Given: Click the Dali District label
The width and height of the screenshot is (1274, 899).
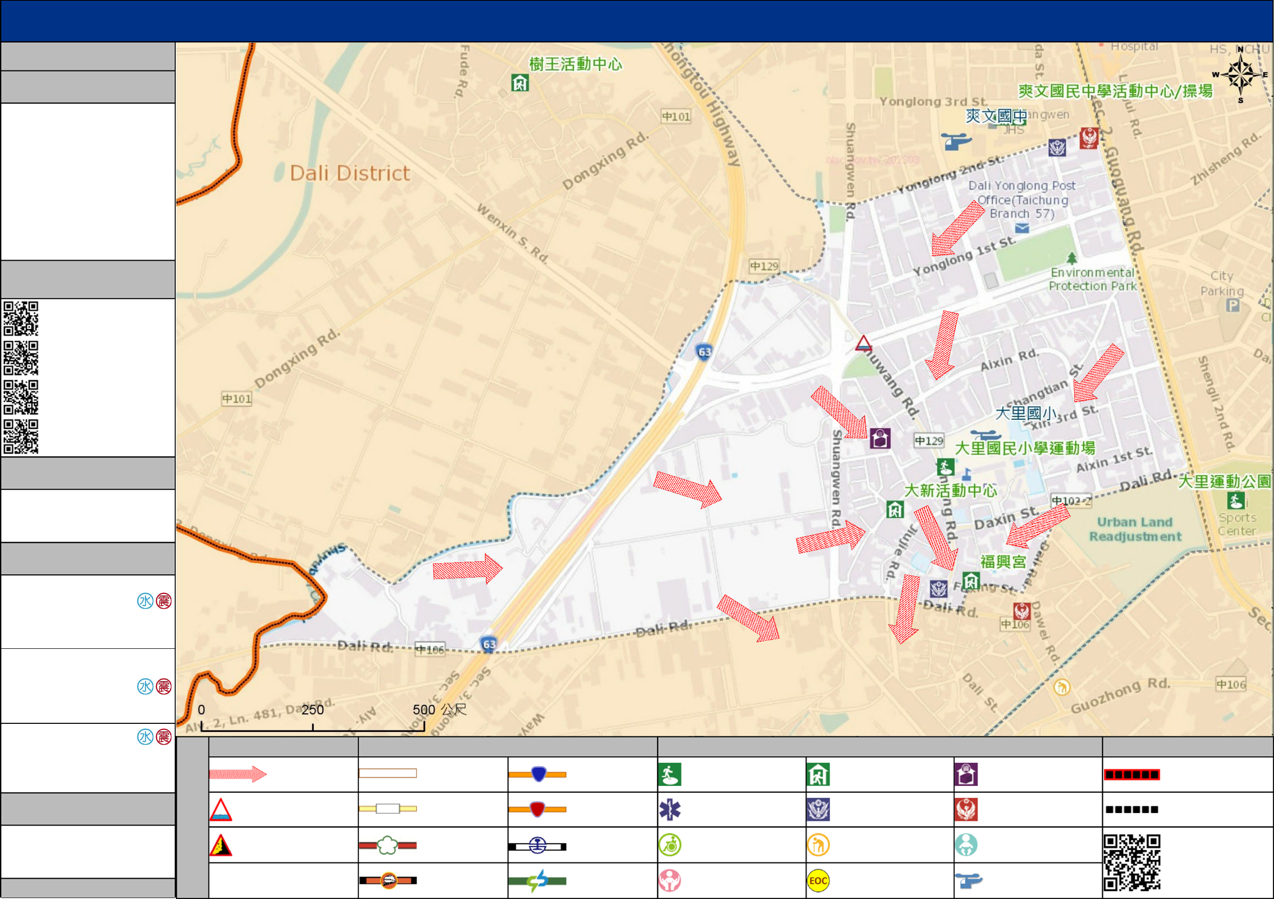Looking at the screenshot, I should pos(349,174).
